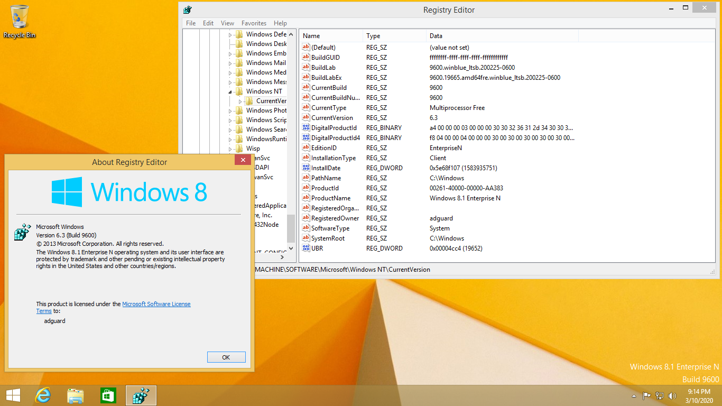Sort by the Type column header
This screenshot has height=406, width=722.
click(x=395, y=36)
